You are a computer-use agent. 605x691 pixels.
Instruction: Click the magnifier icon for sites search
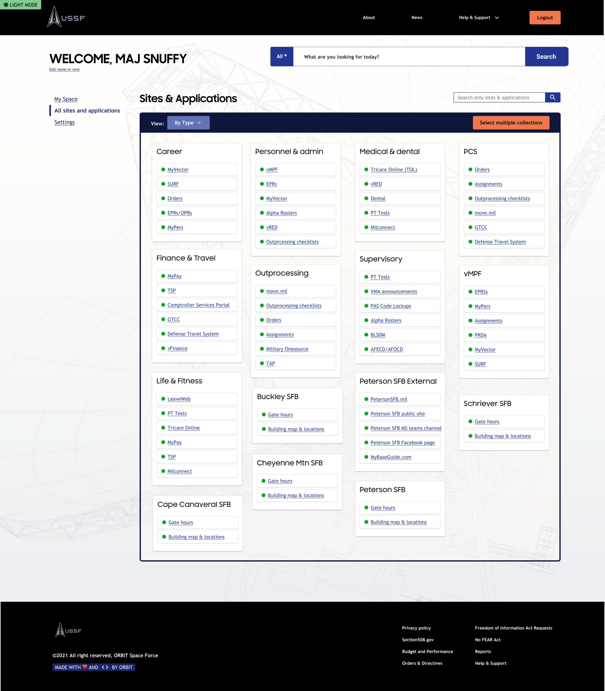click(x=552, y=97)
